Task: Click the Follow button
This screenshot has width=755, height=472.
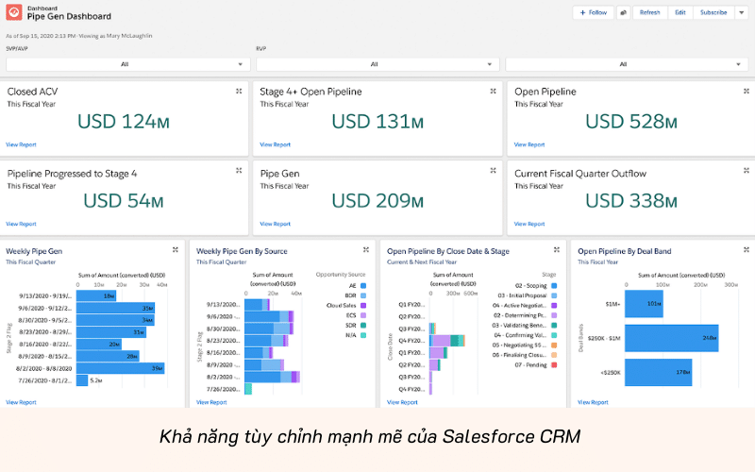Action: pos(594,12)
